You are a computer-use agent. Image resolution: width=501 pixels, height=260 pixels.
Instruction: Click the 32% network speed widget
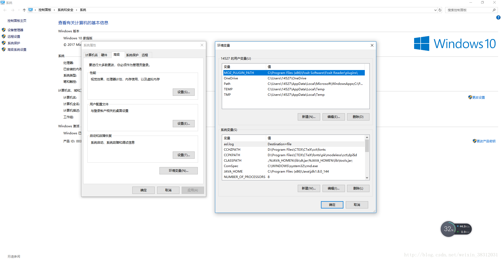coord(456,229)
